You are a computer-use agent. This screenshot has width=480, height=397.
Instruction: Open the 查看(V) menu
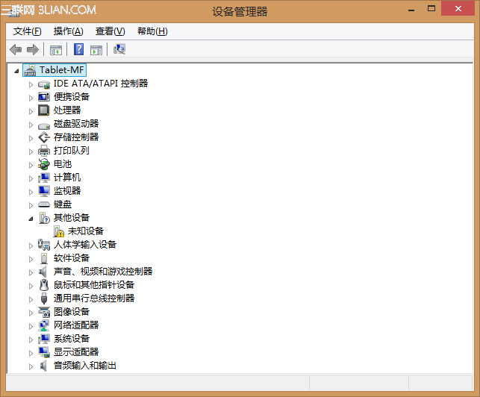point(110,31)
